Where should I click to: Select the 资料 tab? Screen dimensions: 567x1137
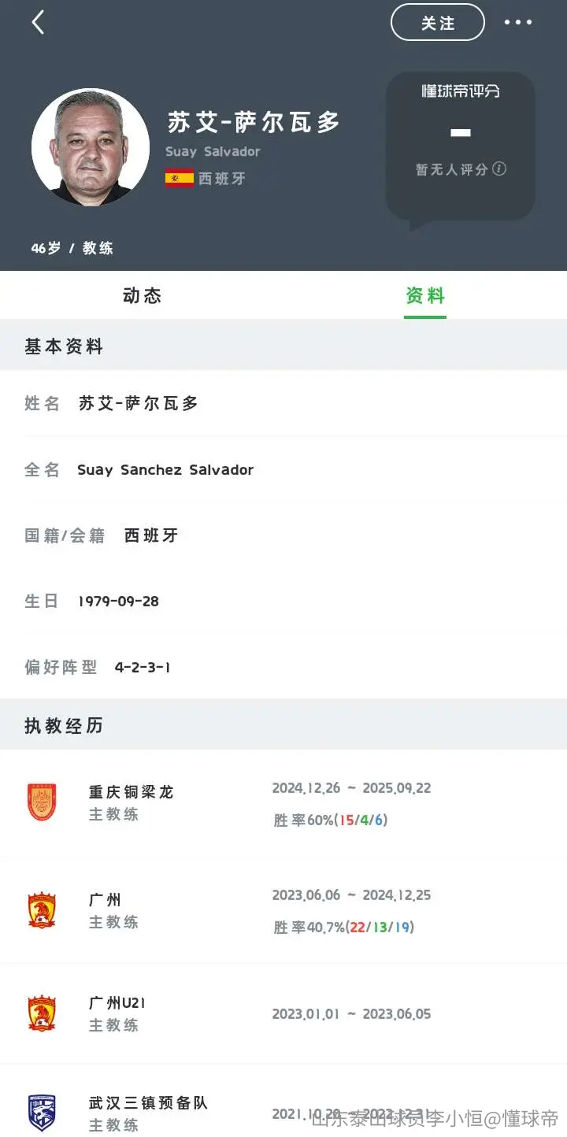[x=425, y=295]
